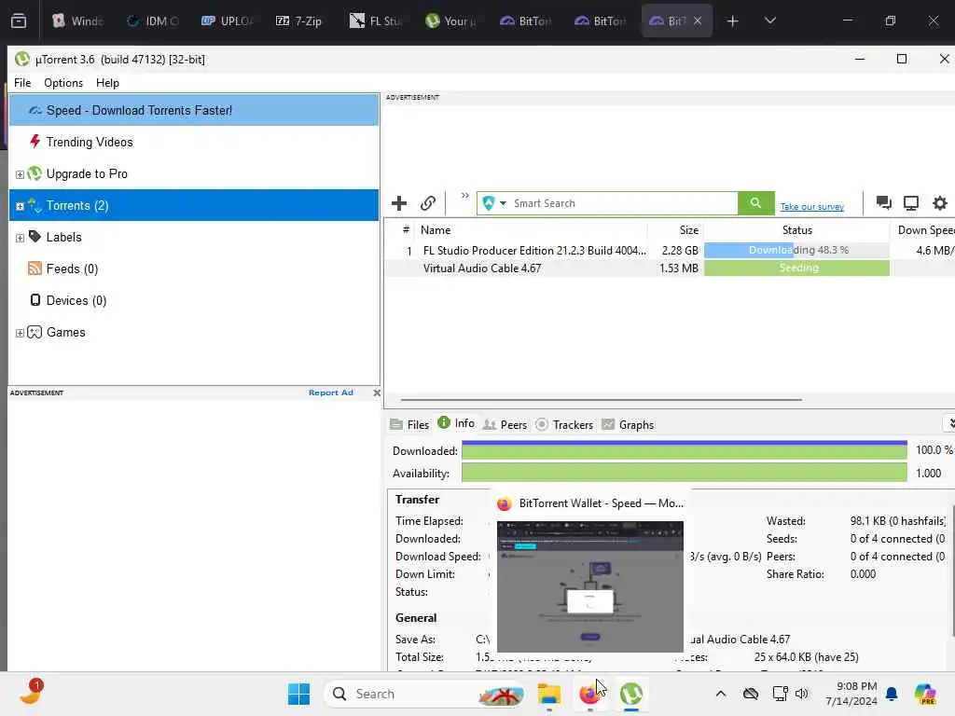
Task: Click the taskbar Search box
Action: coord(424,694)
